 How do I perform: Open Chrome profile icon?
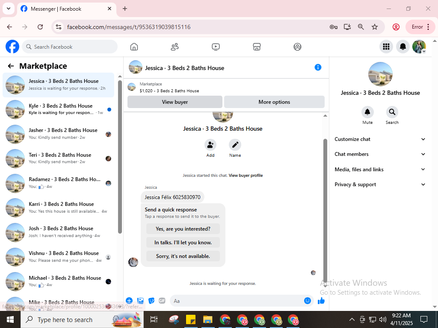coord(396,27)
